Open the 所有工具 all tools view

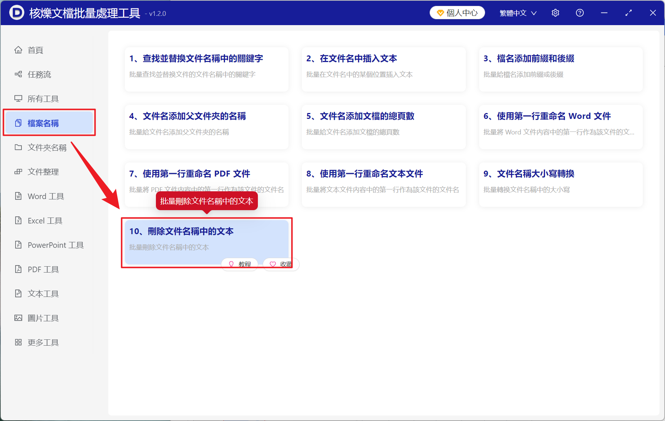click(x=41, y=99)
